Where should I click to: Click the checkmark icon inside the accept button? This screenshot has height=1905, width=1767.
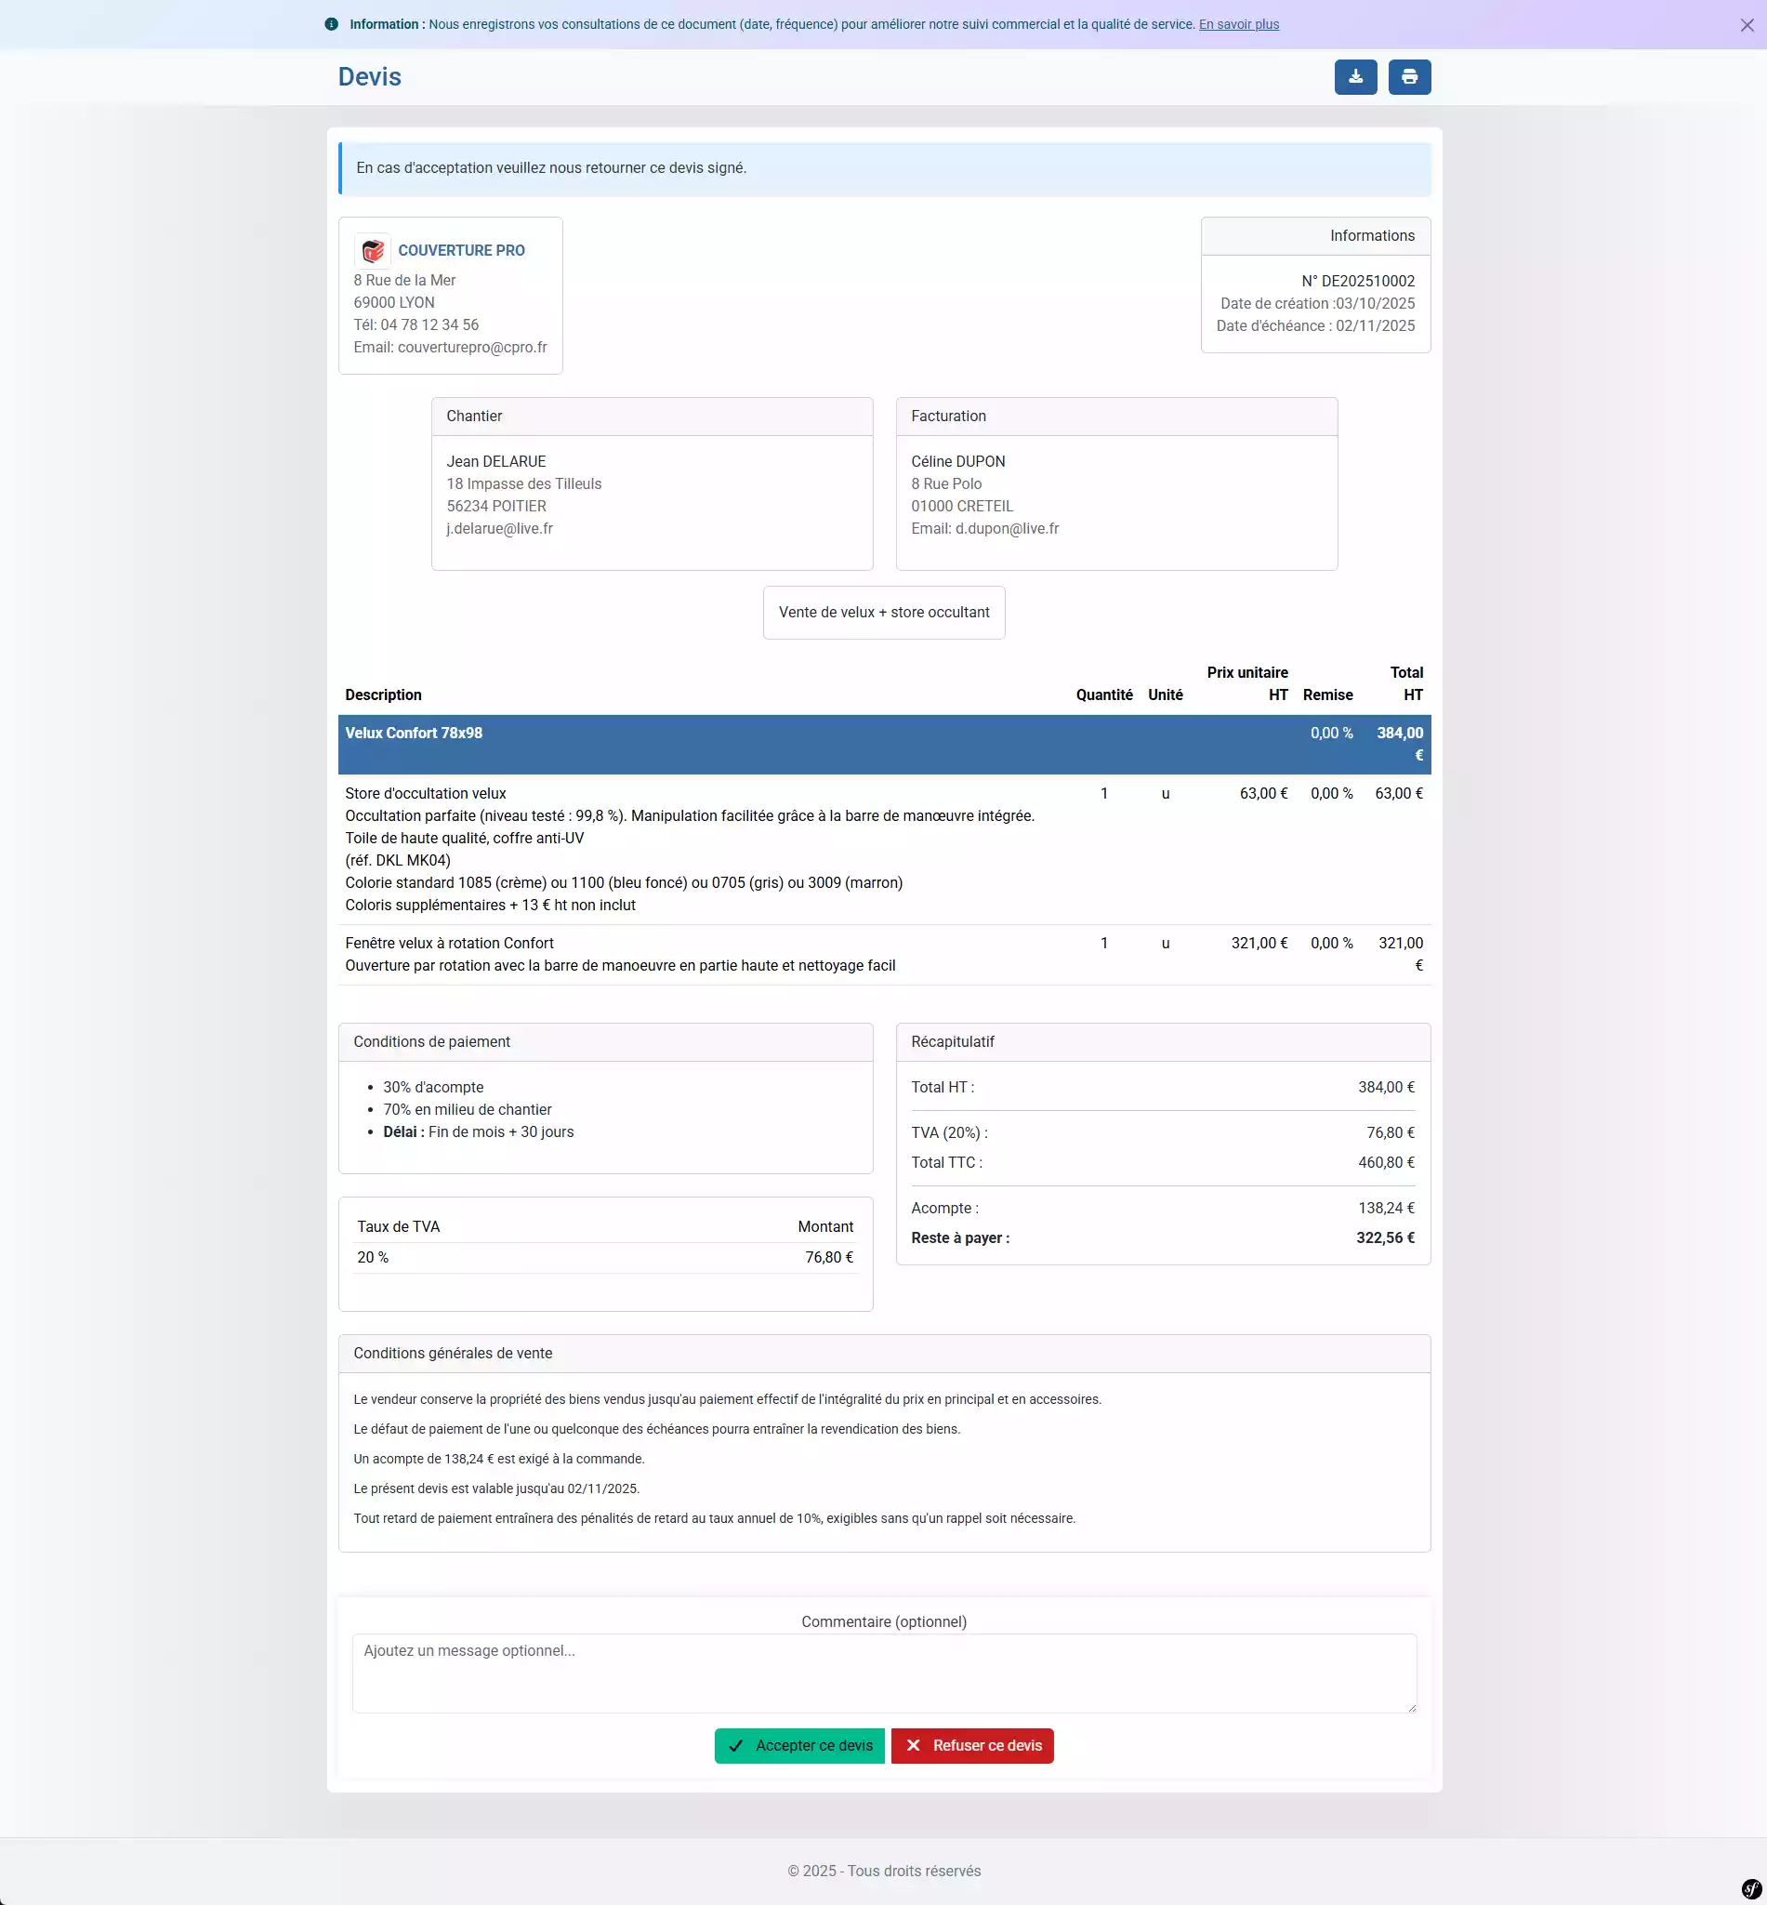[734, 1745]
